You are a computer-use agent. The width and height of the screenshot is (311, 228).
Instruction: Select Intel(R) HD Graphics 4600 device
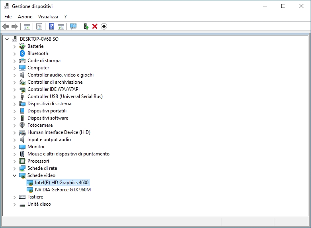coord(62,183)
